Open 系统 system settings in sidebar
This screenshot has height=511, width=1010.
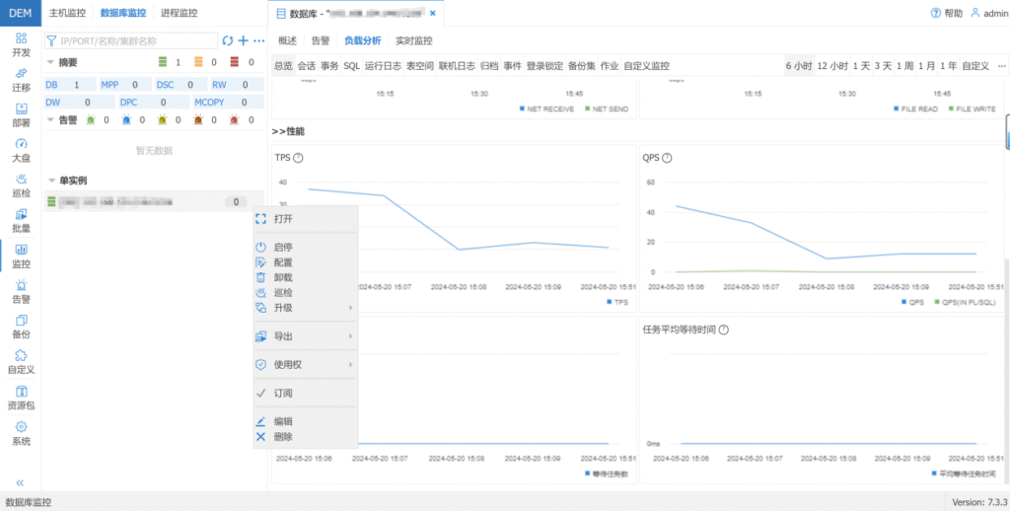(21, 433)
